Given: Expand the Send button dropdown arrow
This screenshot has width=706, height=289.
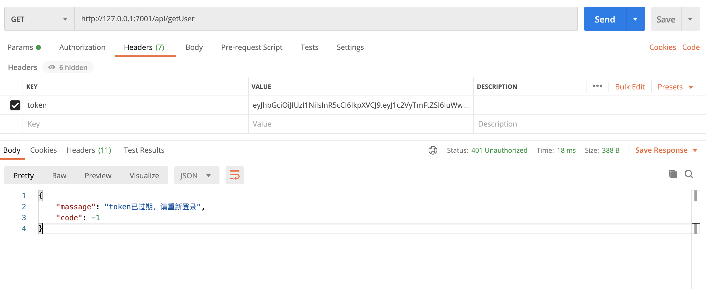Looking at the screenshot, I should pyautogui.click(x=635, y=19).
